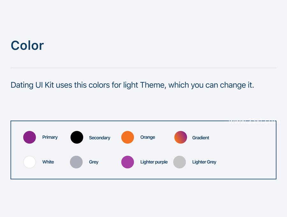Click the horizontal divider under Color heading
This screenshot has width=287, height=217.
[143, 68]
